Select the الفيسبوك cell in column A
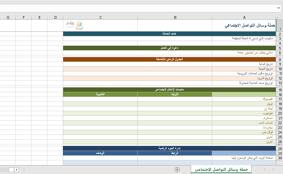Image resolution: width=283 pixels, height=174 pixels. 244,99
